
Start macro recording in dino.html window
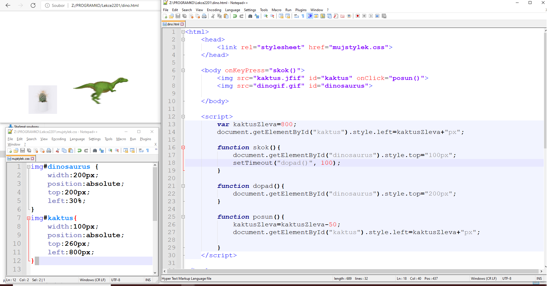tap(358, 16)
